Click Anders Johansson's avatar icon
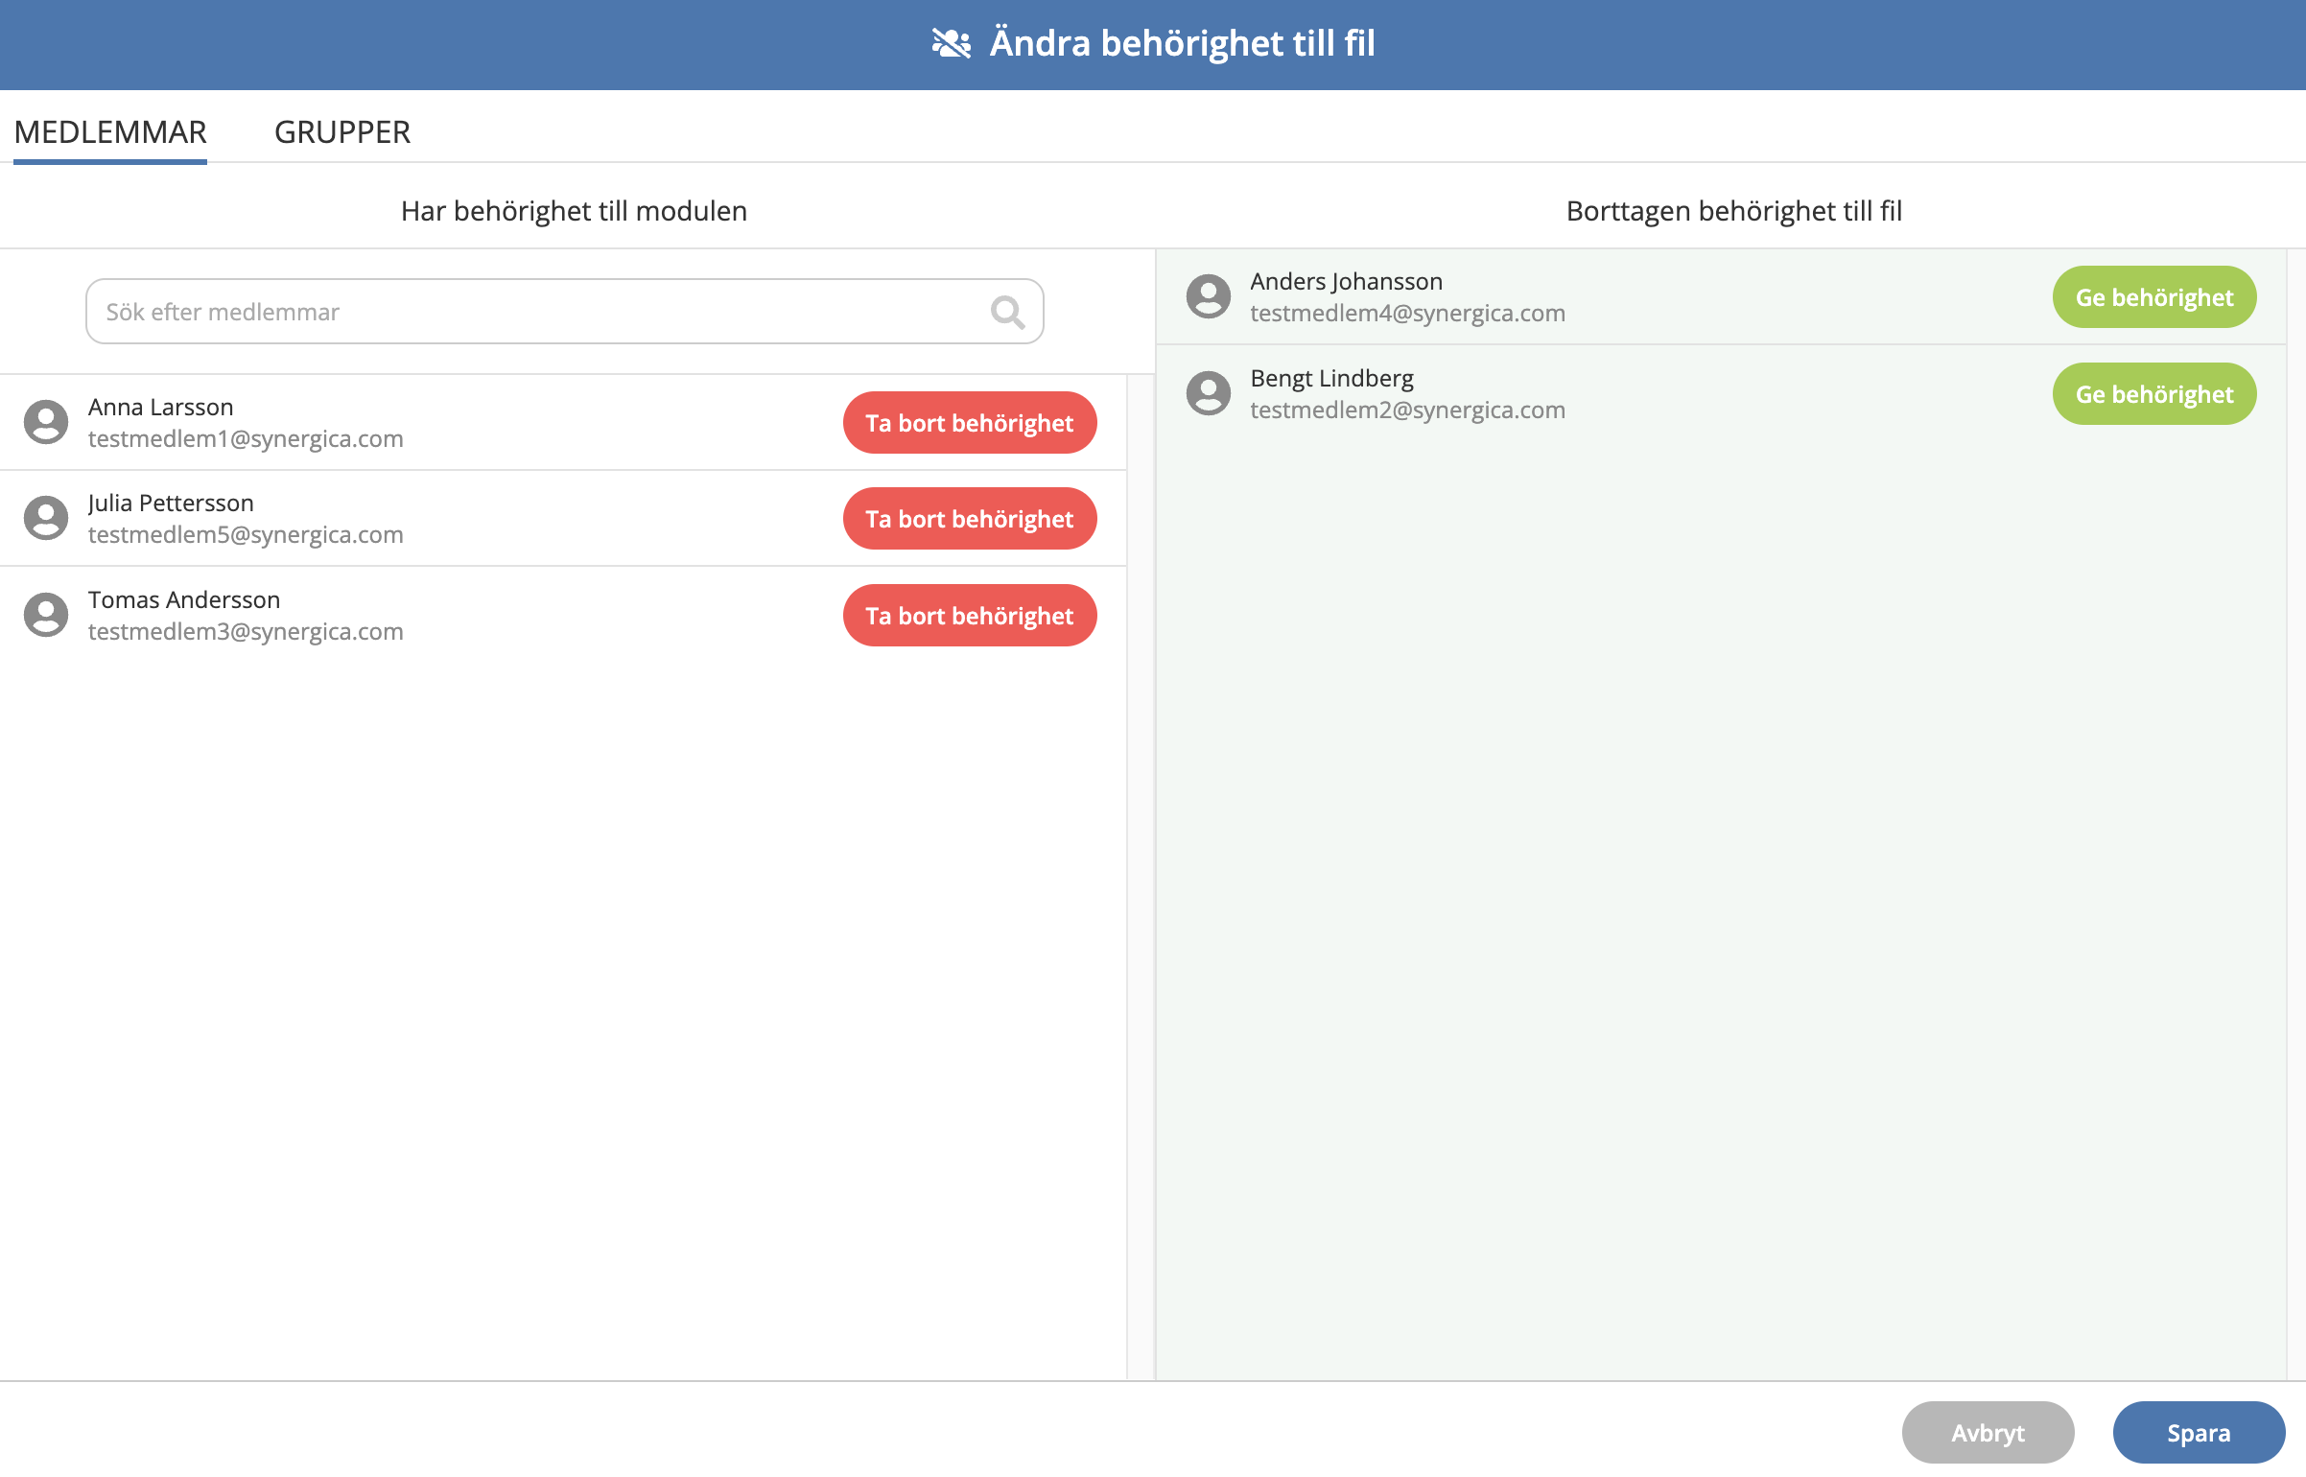This screenshot has width=2306, height=1477. click(1209, 296)
